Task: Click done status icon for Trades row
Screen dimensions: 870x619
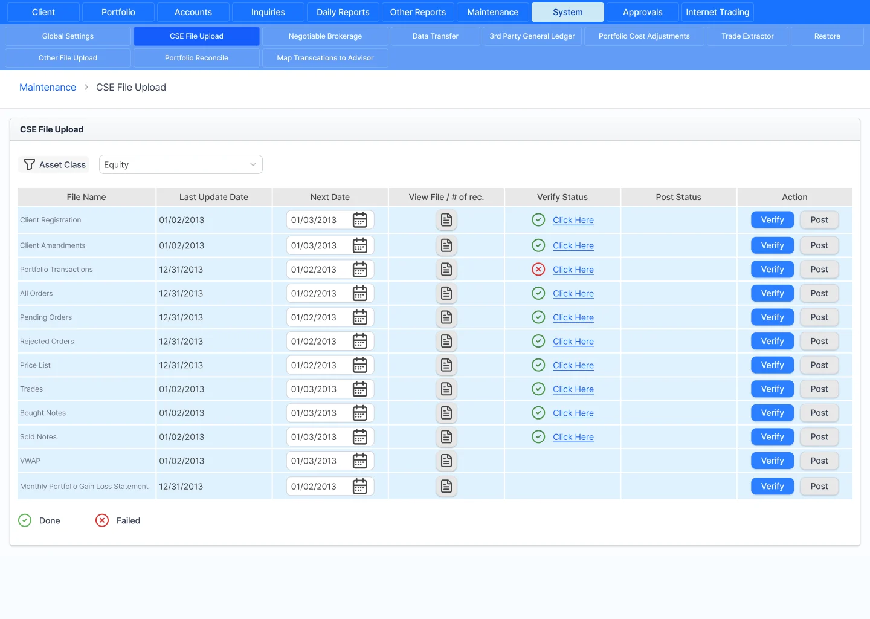Action: coord(538,389)
